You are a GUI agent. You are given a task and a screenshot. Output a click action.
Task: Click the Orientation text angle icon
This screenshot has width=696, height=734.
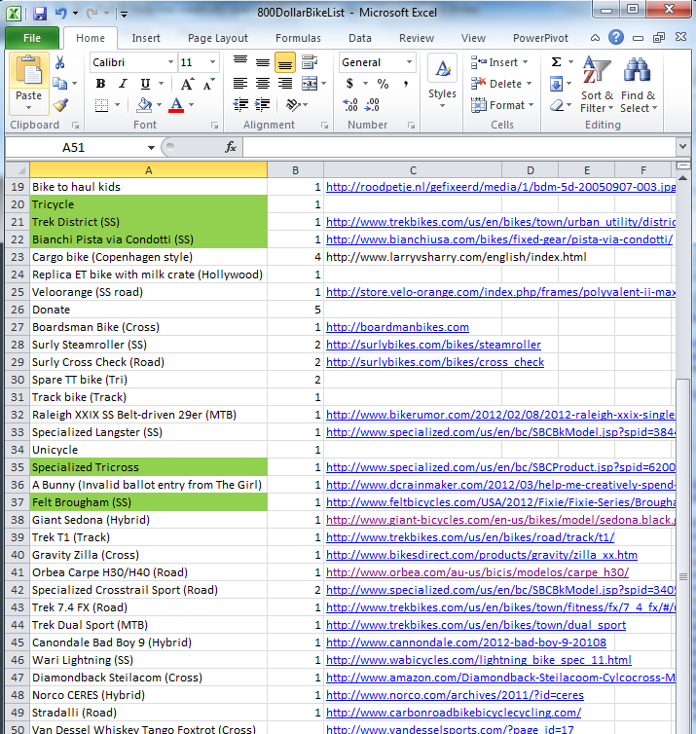click(x=293, y=105)
